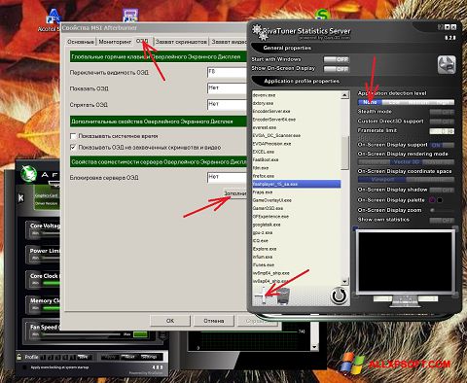The width and height of the screenshot is (467, 383).
Task: Click the 'Показать ОЭД' hotkey field
Action: pyautogui.click(x=227, y=88)
